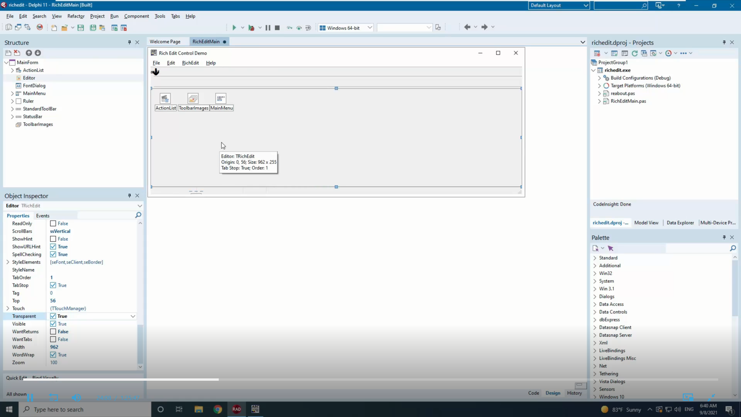Click the Open Project folder icon
This screenshot has height=417, width=741.
[x=64, y=27]
